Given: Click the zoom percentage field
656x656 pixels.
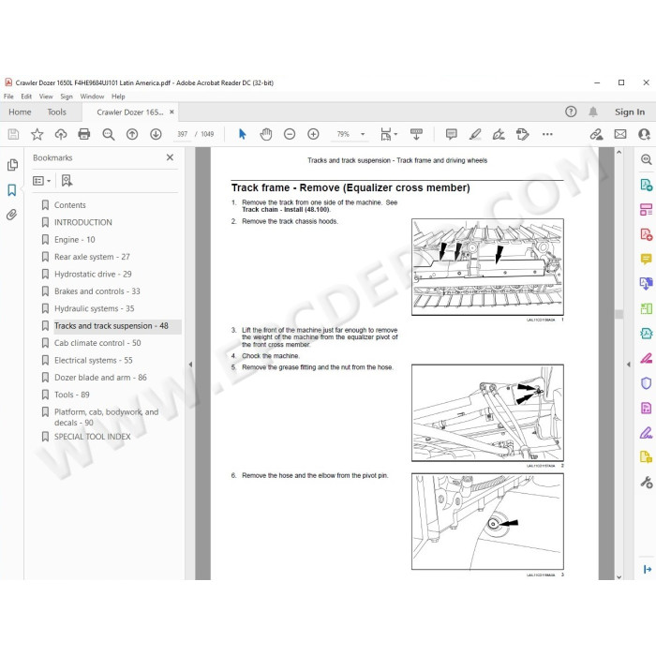Looking at the screenshot, I should click(x=343, y=134).
